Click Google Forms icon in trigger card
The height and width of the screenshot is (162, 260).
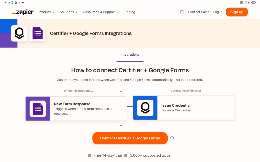(x=38, y=109)
